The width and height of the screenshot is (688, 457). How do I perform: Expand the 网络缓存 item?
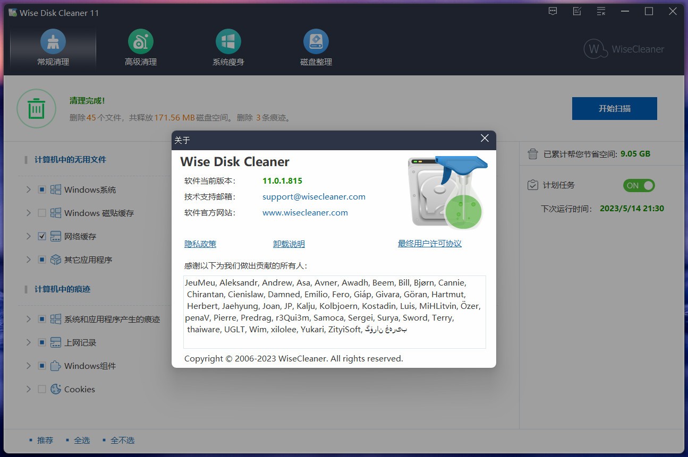[x=29, y=236]
